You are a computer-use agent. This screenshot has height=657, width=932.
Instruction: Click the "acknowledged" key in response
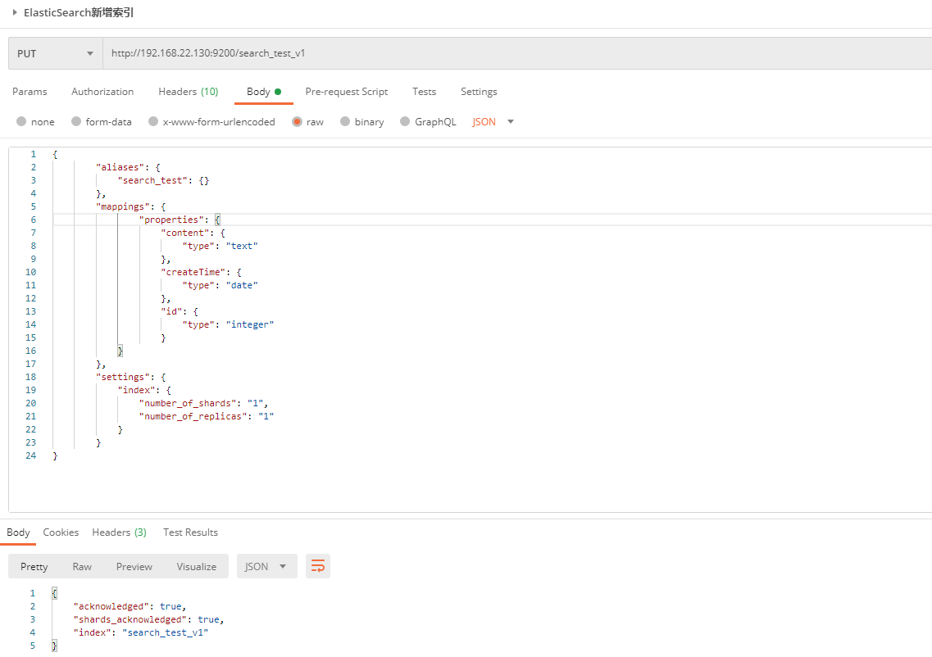pos(111,606)
